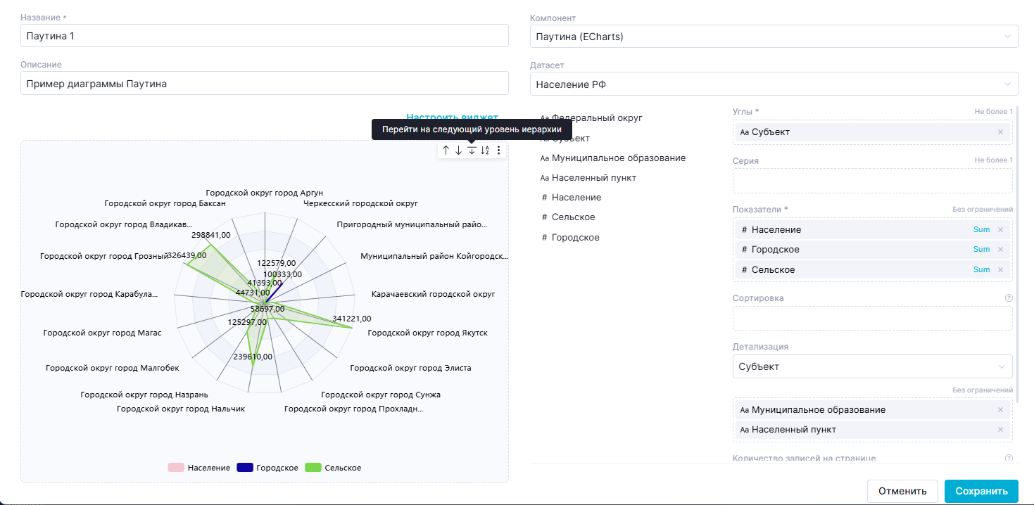Remove Население from Показатели
The width and height of the screenshot is (1034, 505).
pyautogui.click(x=1000, y=229)
